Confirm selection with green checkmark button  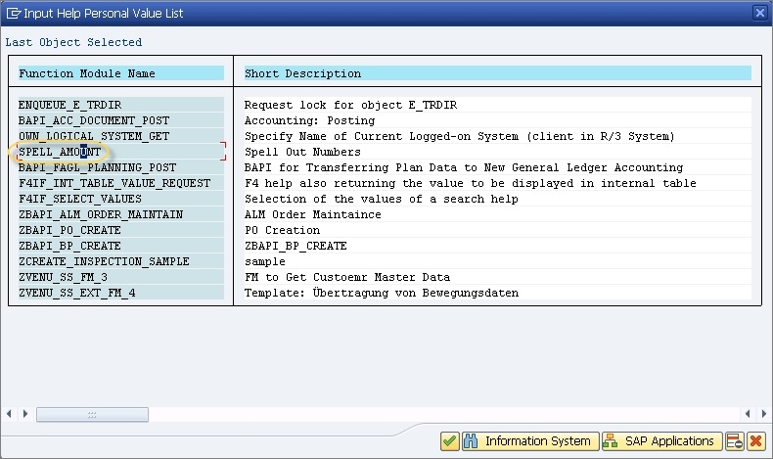pyautogui.click(x=449, y=440)
